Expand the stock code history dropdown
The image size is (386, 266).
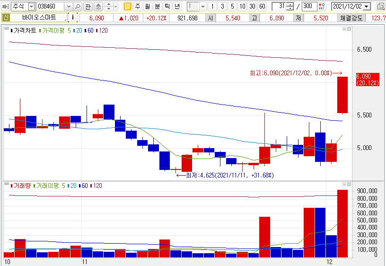(69, 7)
